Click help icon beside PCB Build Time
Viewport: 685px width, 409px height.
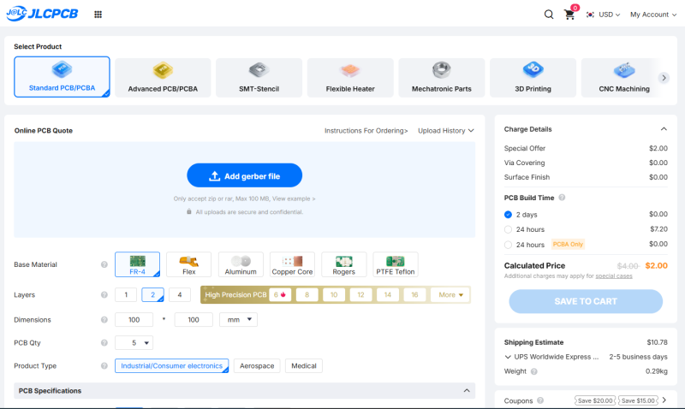tap(562, 198)
